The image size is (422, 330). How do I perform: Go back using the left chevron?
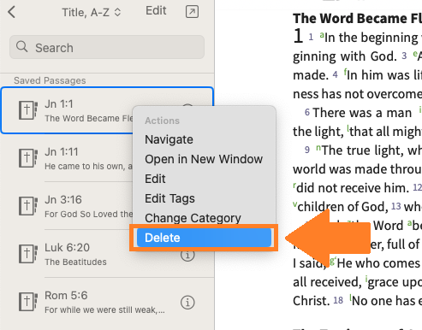click(11, 12)
